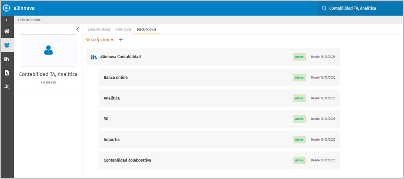The height and width of the screenshot is (179, 404).
Task: Click the client ID 14330895D
Action: pos(48,82)
